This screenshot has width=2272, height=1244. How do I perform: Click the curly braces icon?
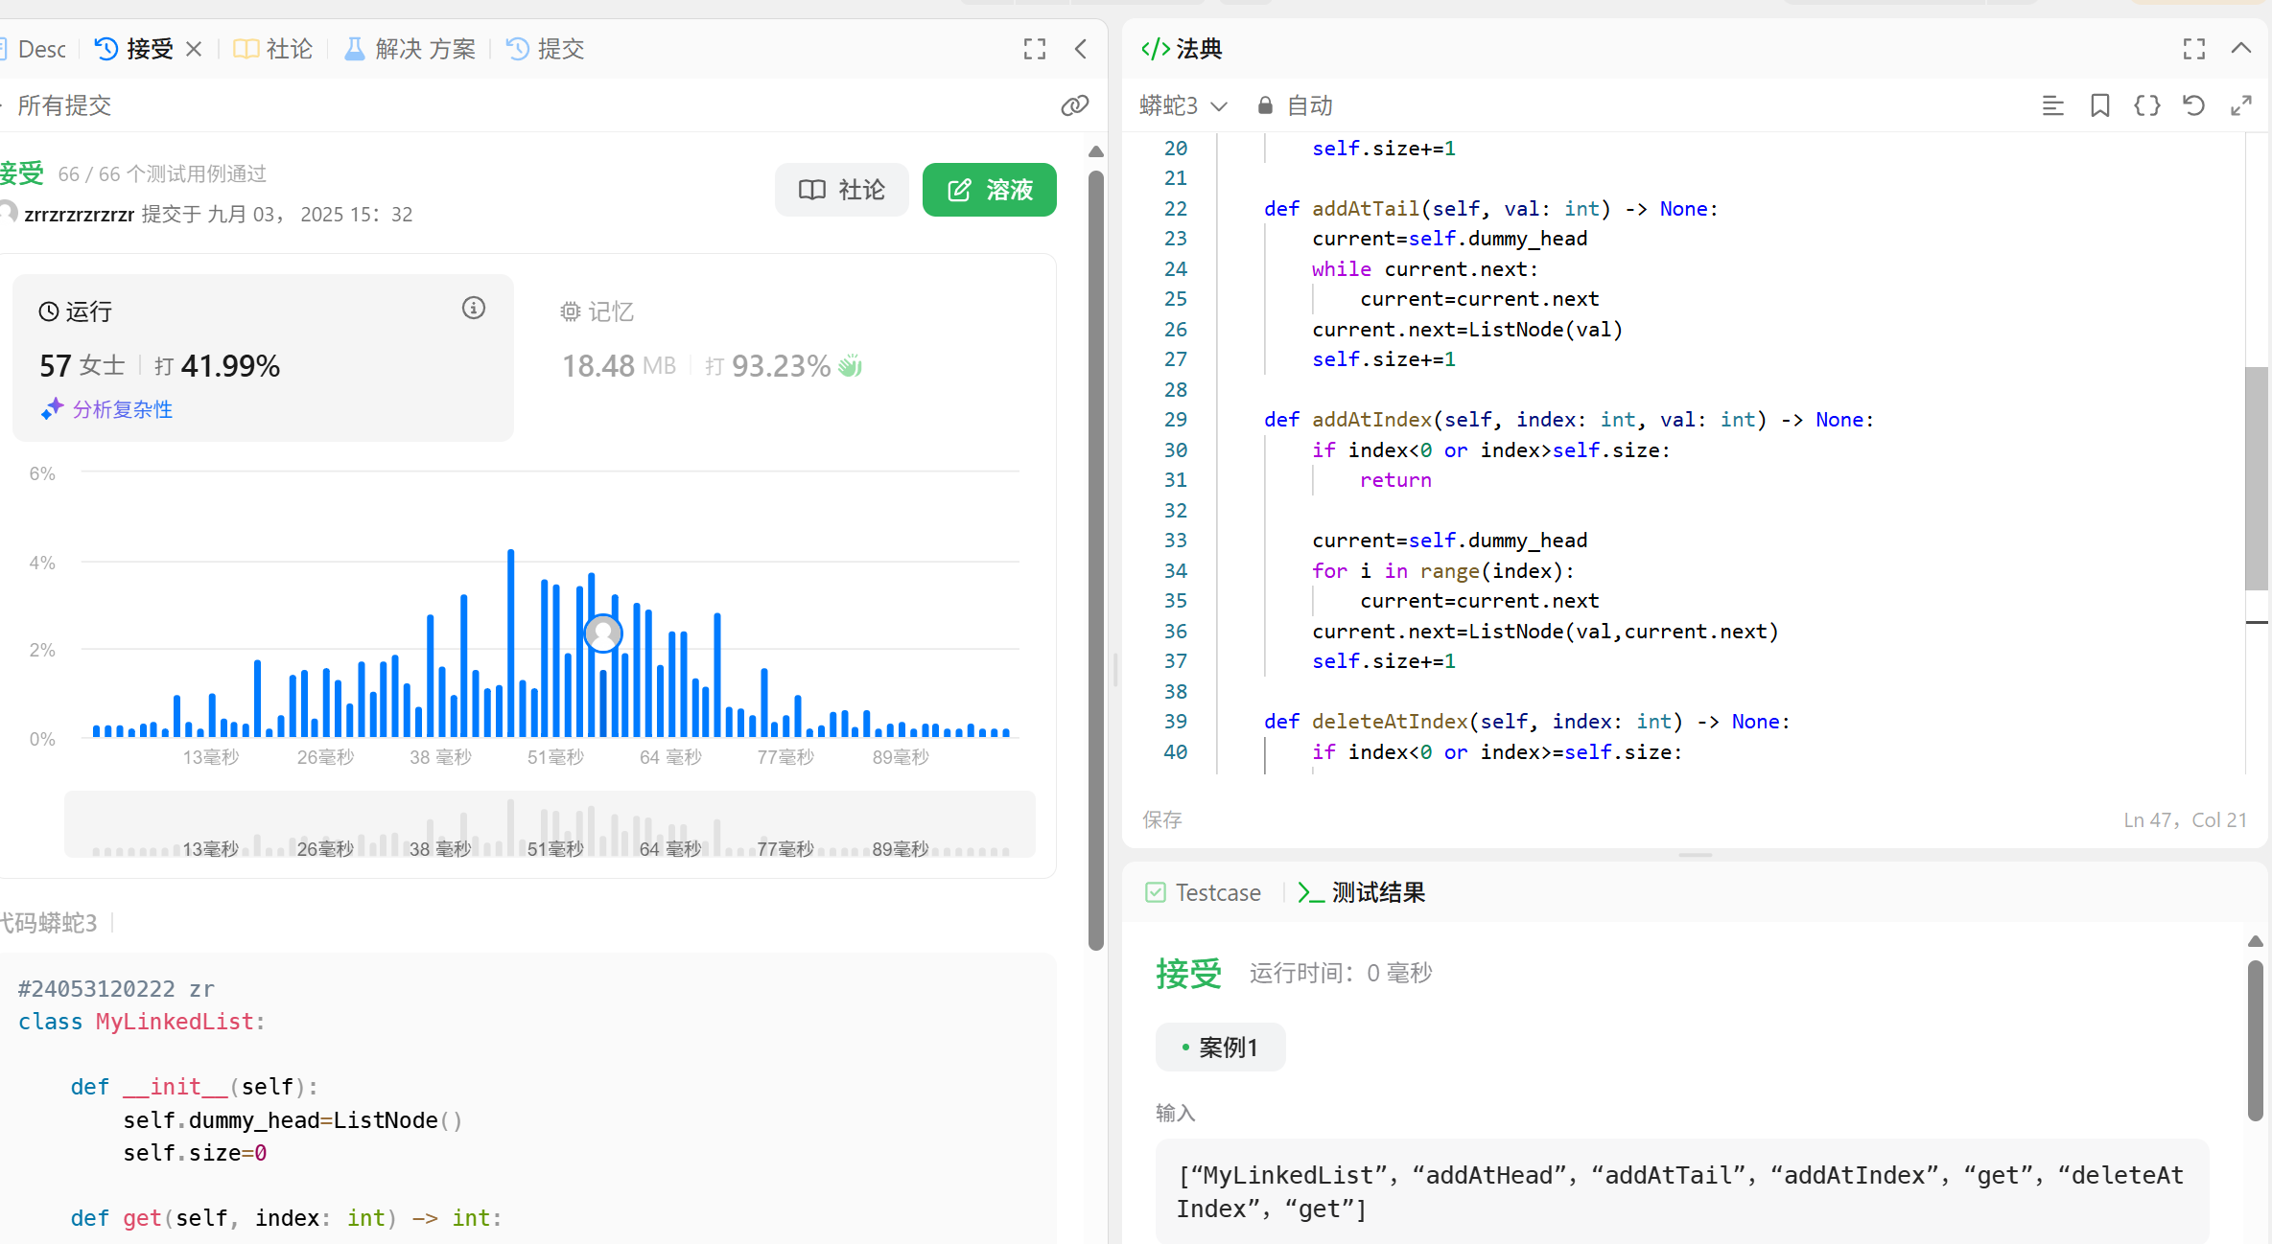2146,105
